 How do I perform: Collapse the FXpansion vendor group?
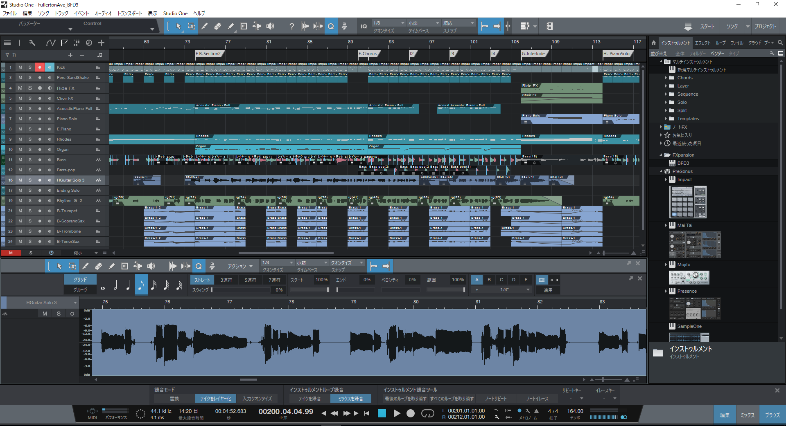click(x=661, y=155)
